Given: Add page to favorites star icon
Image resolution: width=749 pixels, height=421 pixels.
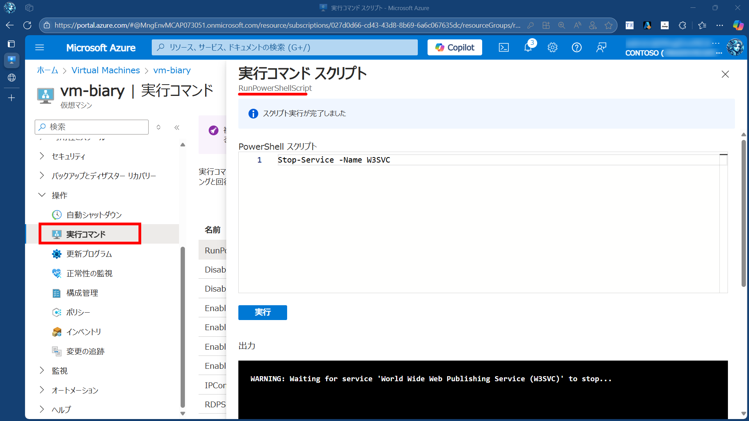Looking at the screenshot, I should coord(609,25).
